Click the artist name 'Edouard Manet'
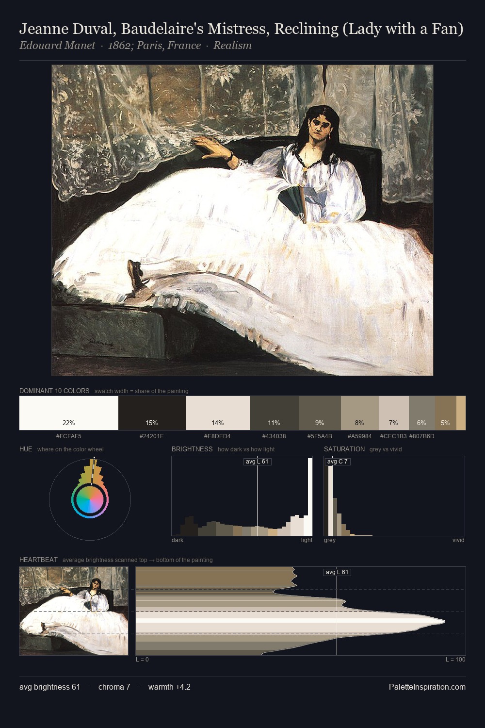 point(57,46)
